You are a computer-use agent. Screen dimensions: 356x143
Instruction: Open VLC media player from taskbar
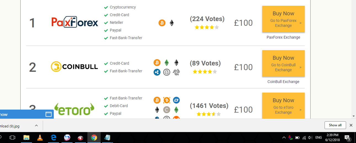[x=40, y=138]
